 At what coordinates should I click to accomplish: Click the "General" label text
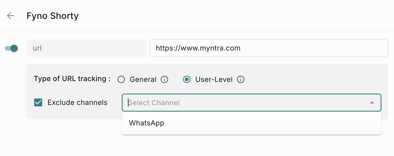(x=143, y=80)
